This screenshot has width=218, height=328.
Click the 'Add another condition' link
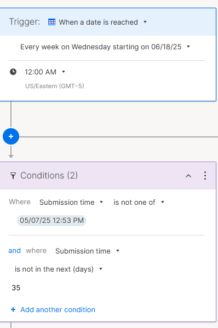pos(58,309)
